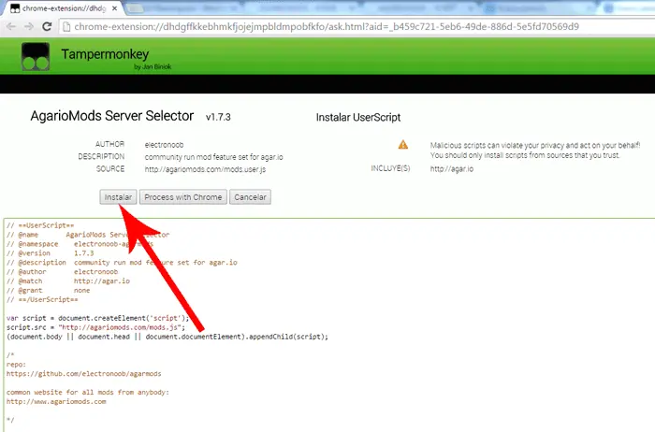This screenshot has width=655, height=432.
Task: Click the AgarioMods Server Selector heading
Action: point(112,116)
